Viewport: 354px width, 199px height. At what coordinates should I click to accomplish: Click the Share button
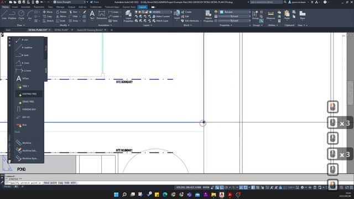point(95,2)
